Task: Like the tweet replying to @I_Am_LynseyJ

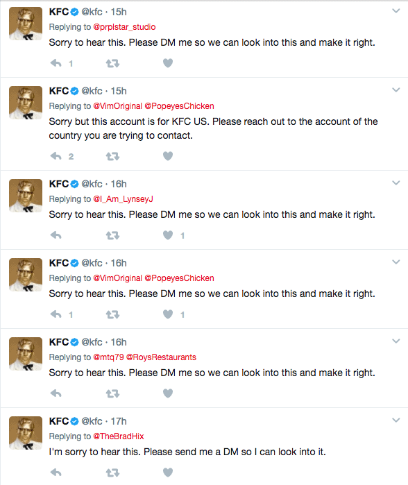Action: coord(168,235)
